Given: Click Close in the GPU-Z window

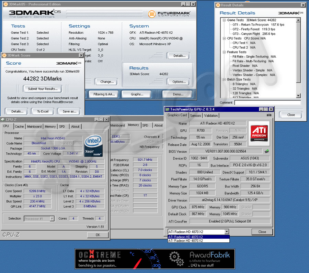Looking at the screenshot, I should [262, 232].
